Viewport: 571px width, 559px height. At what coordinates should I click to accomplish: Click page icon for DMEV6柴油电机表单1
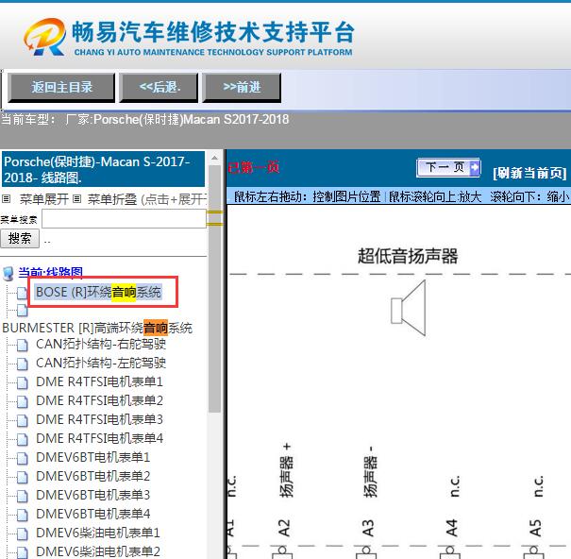tap(22, 534)
